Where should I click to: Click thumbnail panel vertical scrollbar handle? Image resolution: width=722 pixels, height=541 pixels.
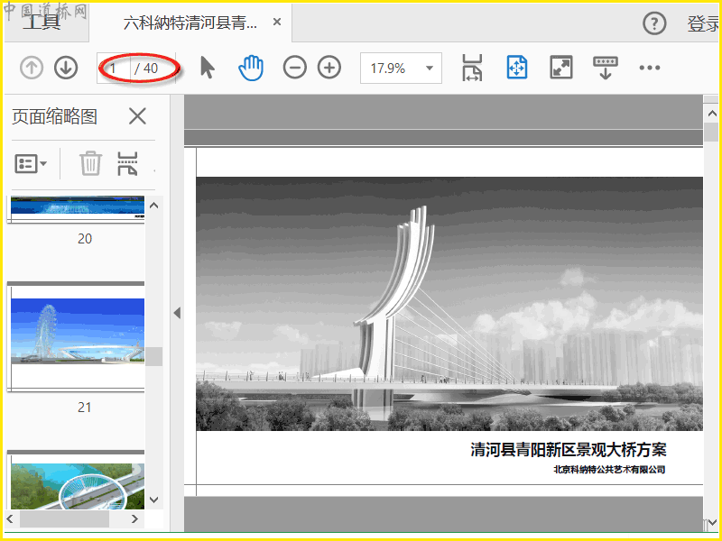154,356
